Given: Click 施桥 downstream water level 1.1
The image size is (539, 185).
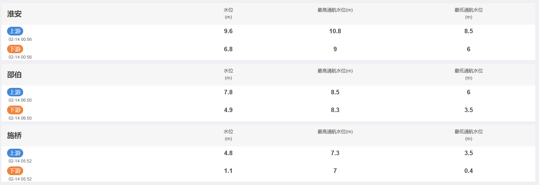Looking at the screenshot, I should pos(228,171).
